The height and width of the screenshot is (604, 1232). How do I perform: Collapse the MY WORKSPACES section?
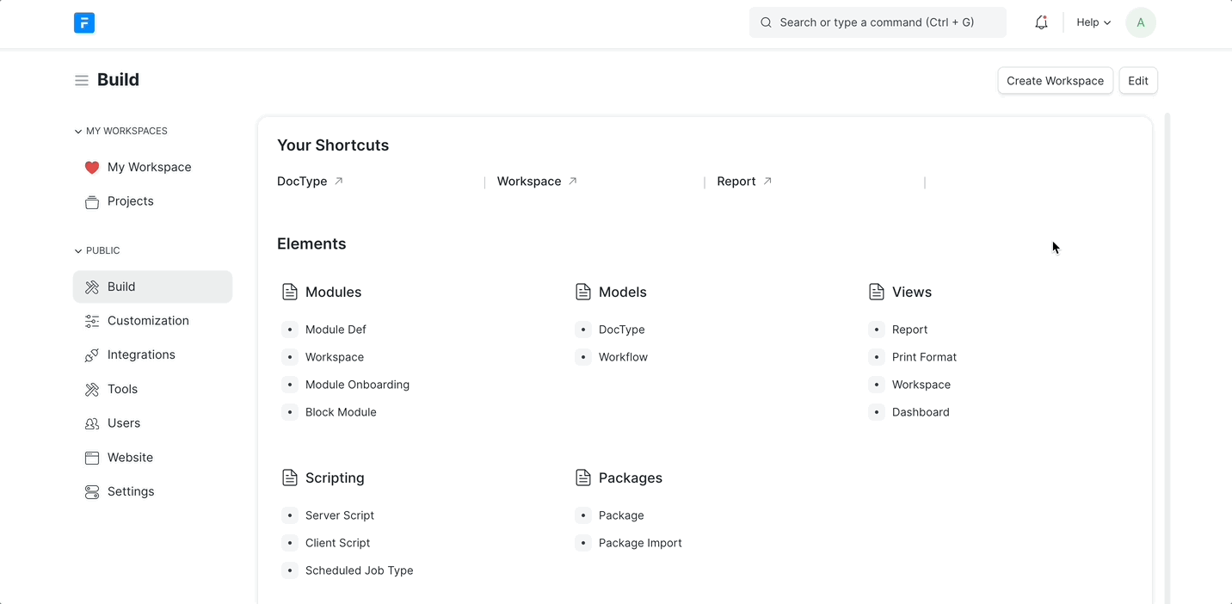pyautogui.click(x=77, y=131)
